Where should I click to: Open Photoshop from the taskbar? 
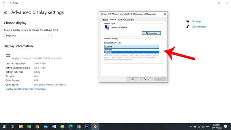87,127
